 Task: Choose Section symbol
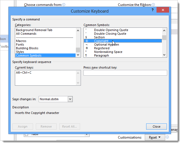(123, 37)
